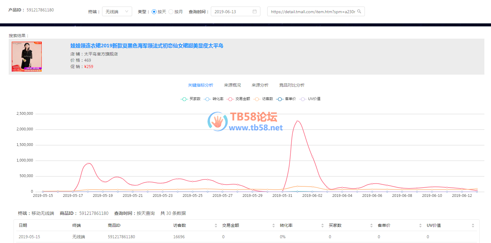Image resolution: width=491 pixels, height=243 pixels.
Task: Toggle 客单价 series in chart legend
Action: [x=286, y=99]
